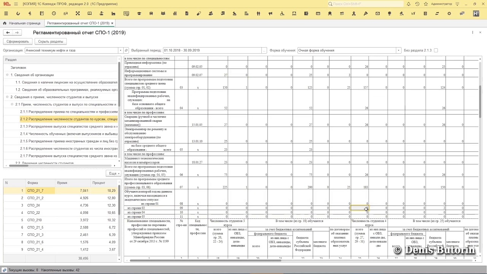Click the open book icon in toolbar

(90, 13)
